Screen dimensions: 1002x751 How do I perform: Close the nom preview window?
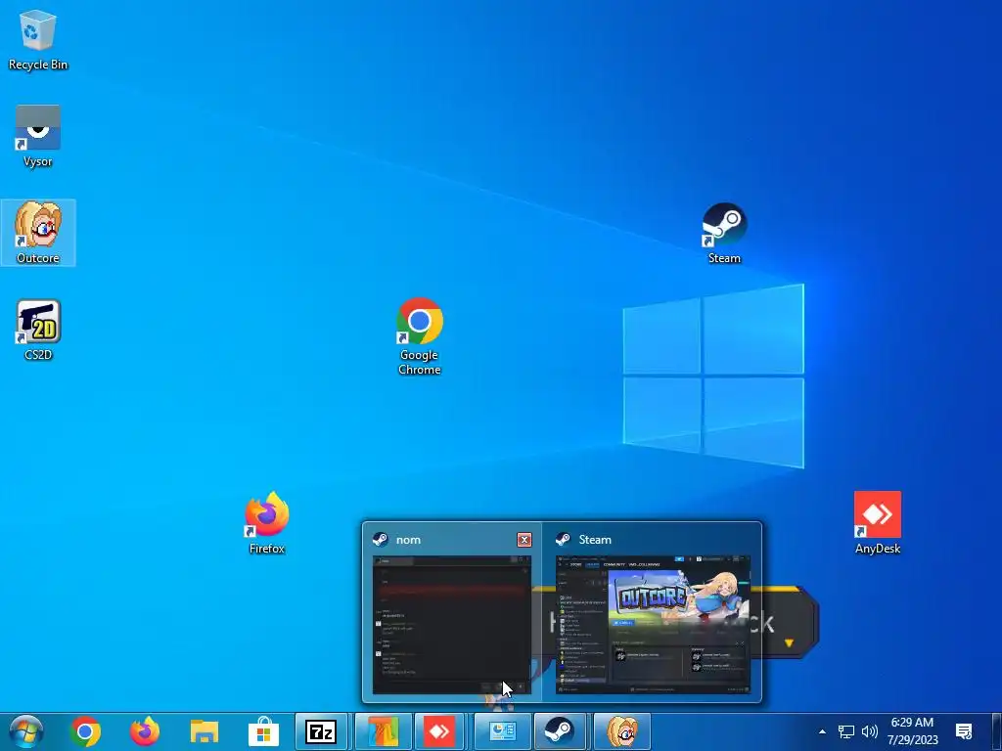click(x=524, y=540)
